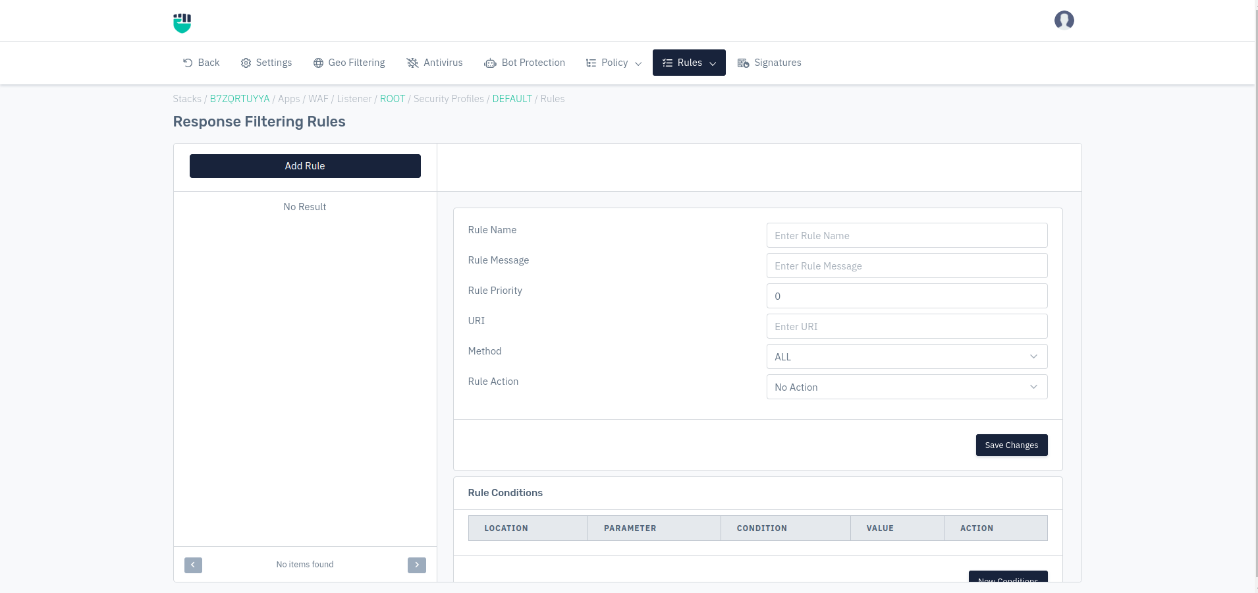Click the Geo Filtering globe icon
The width and height of the screenshot is (1258, 593).
[x=318, y=63]
